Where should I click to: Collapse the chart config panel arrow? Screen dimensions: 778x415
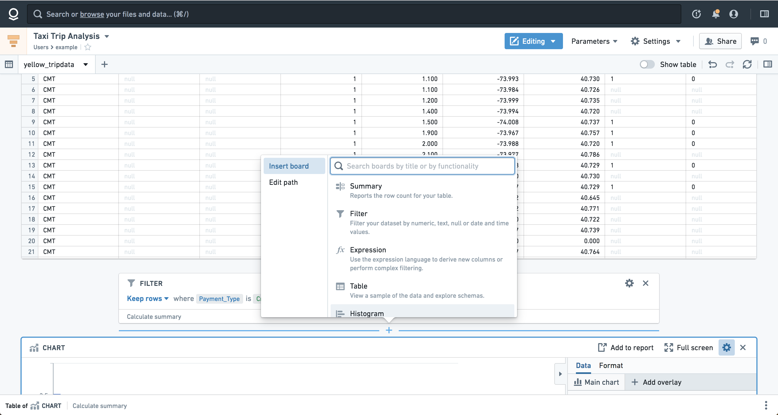point(560,374)
